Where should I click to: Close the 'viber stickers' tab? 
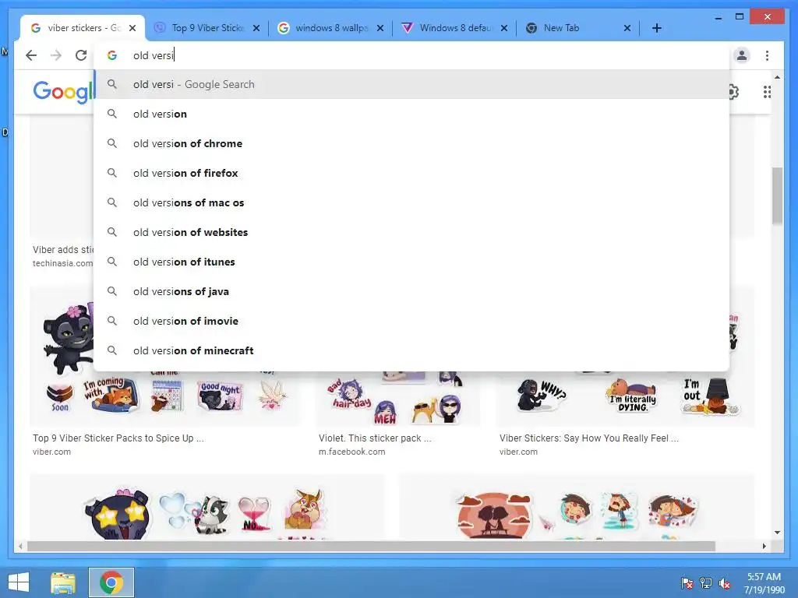tap(132, 28)
